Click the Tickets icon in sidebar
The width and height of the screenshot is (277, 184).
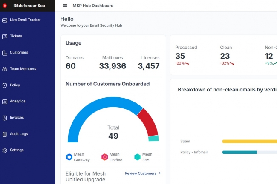[5, 36]
